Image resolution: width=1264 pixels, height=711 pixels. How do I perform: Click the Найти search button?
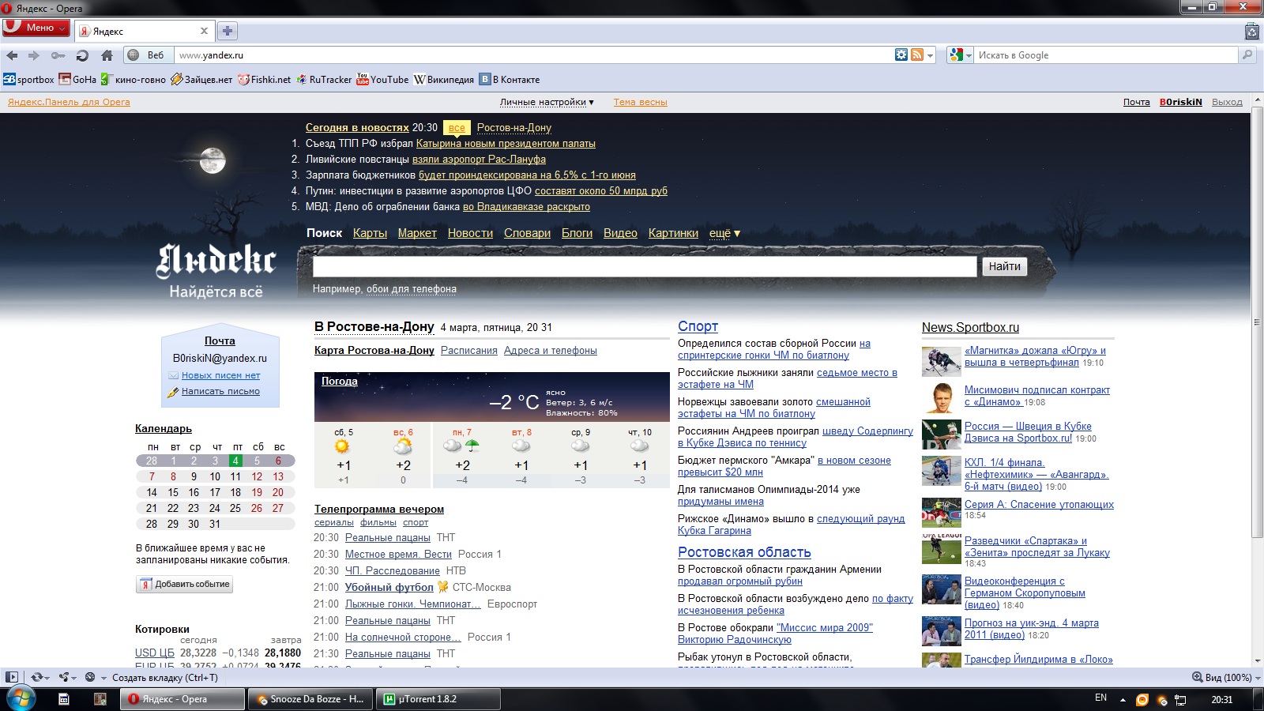pos(1005,266)
